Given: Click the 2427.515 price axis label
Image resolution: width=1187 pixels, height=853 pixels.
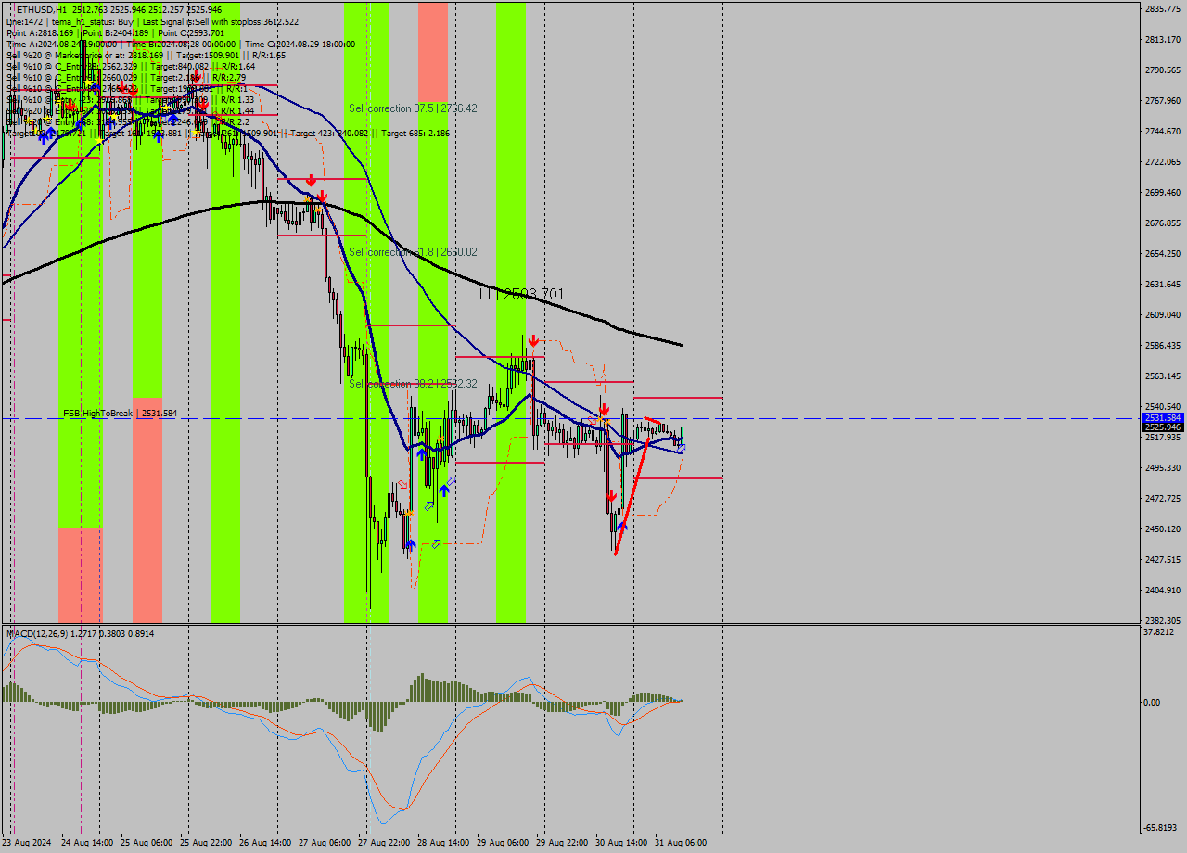Looking at the screenshot, I should click(1163, 559).
